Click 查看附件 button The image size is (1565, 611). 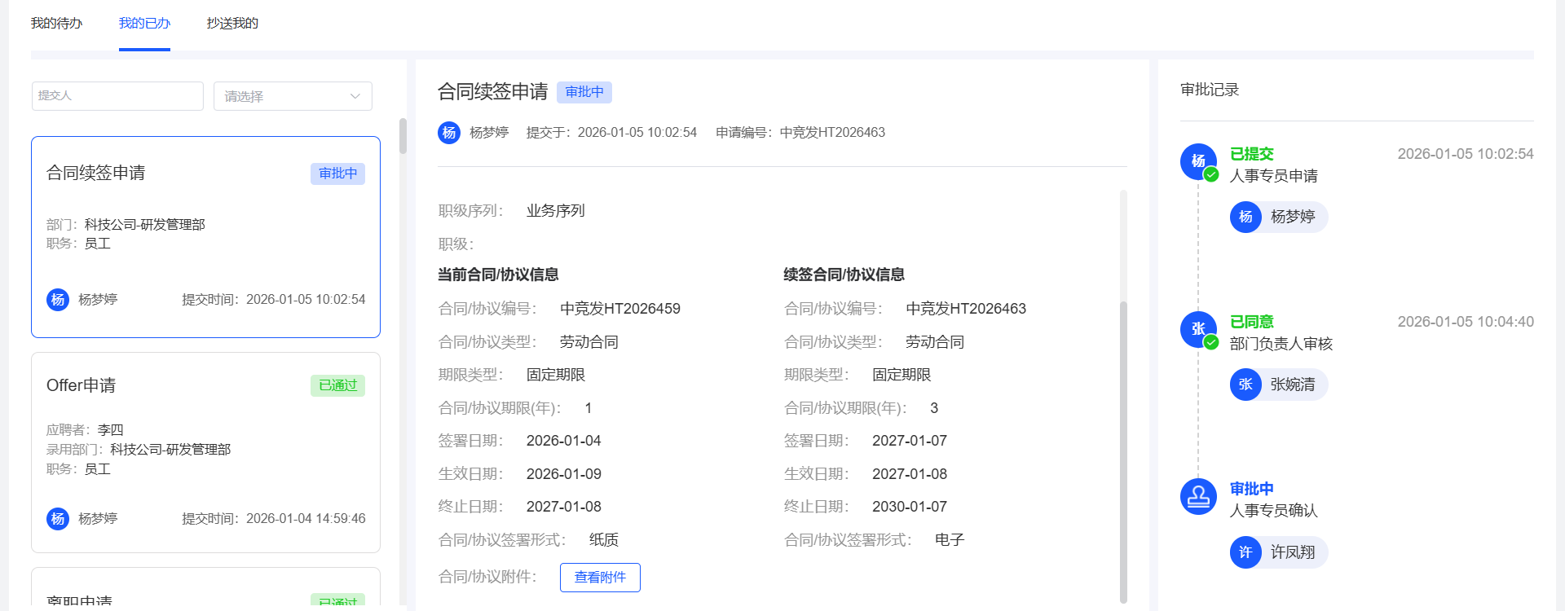tap(600, 578)
